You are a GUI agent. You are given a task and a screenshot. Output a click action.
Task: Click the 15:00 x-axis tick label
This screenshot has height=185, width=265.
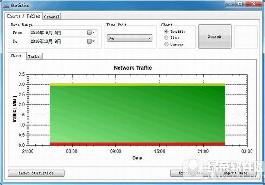pos(159,151)
